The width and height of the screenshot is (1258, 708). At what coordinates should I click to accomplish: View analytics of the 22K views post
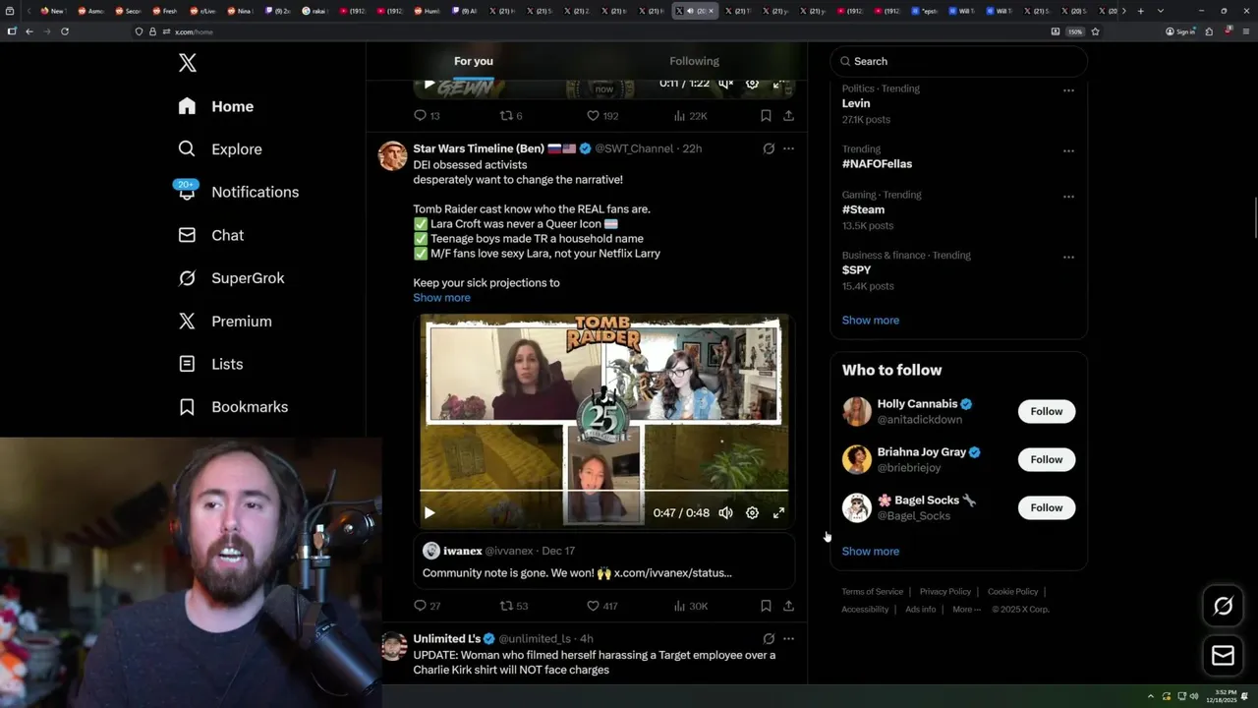[690, 115]
